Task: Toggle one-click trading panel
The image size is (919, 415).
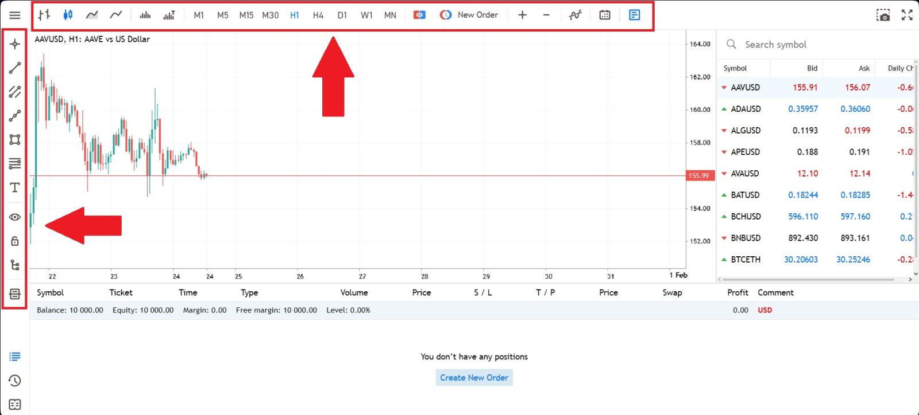Action: 419,15
